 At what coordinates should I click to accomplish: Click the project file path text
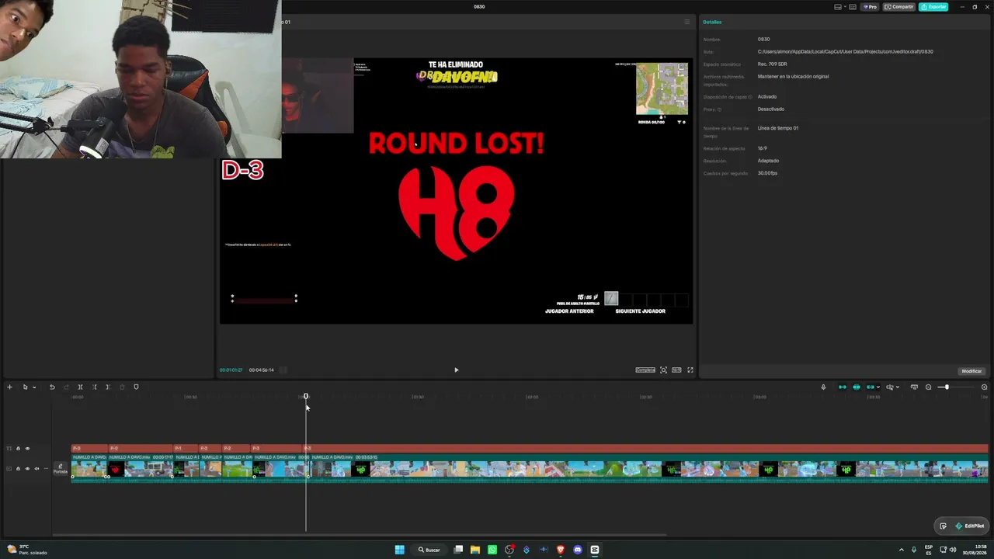(846, 51)
